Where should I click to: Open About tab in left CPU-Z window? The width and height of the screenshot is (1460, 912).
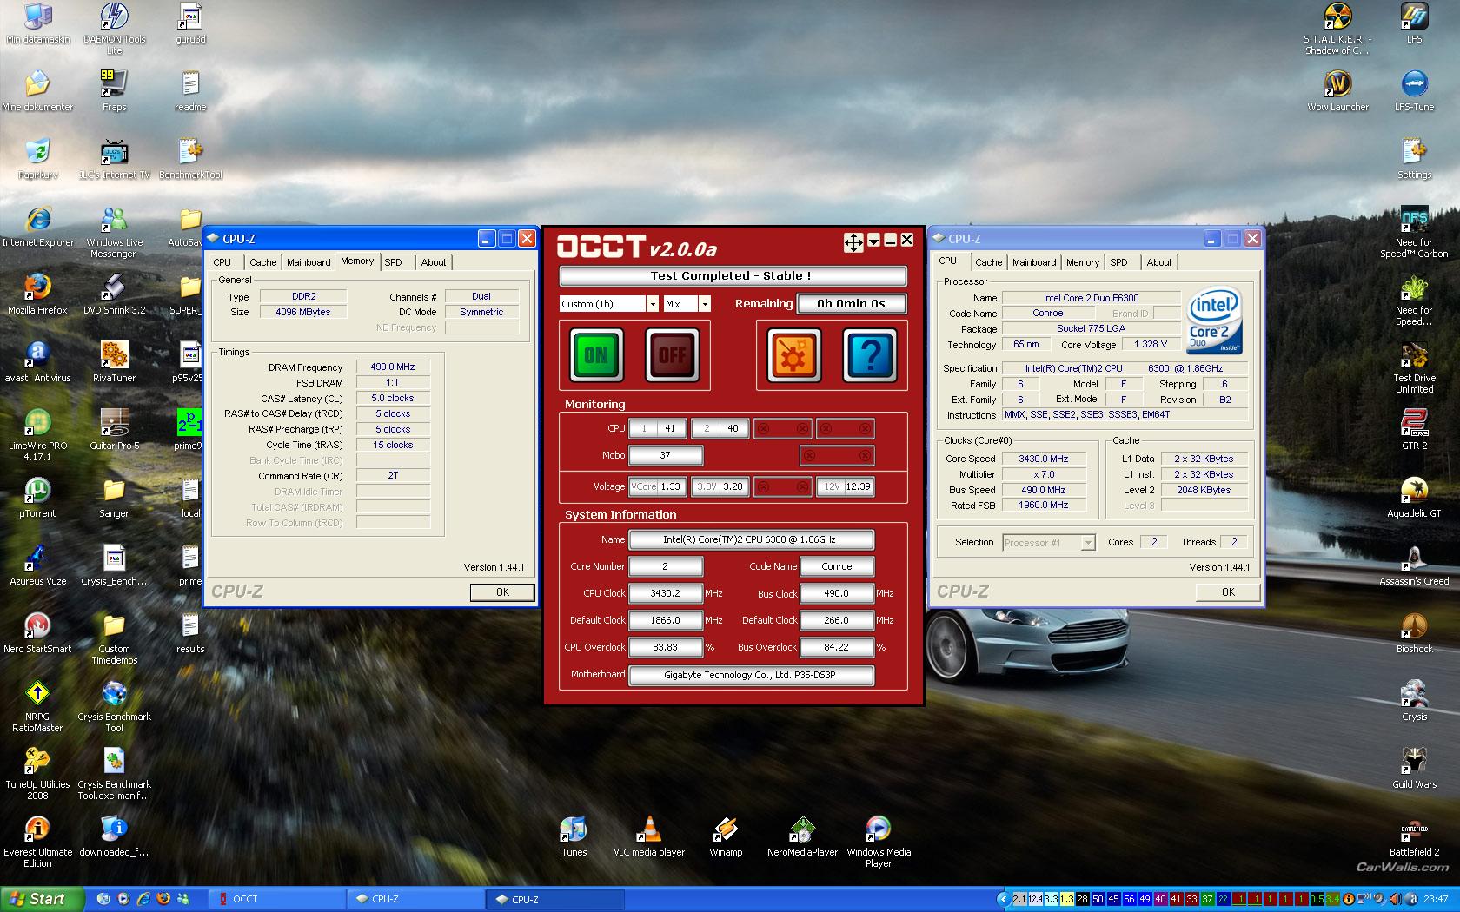(434, 262)
